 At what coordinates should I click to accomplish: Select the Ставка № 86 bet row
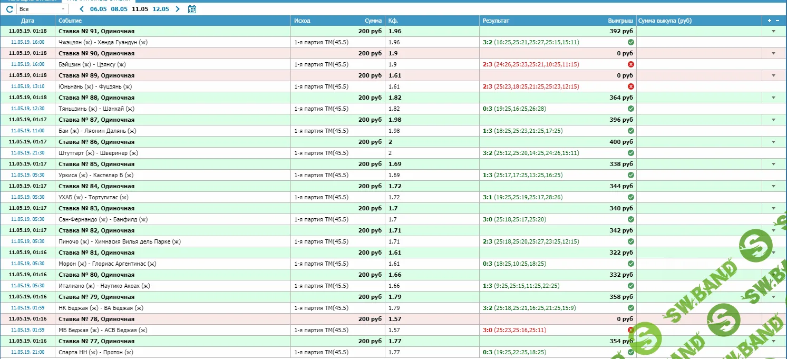(x=96, y=142)
